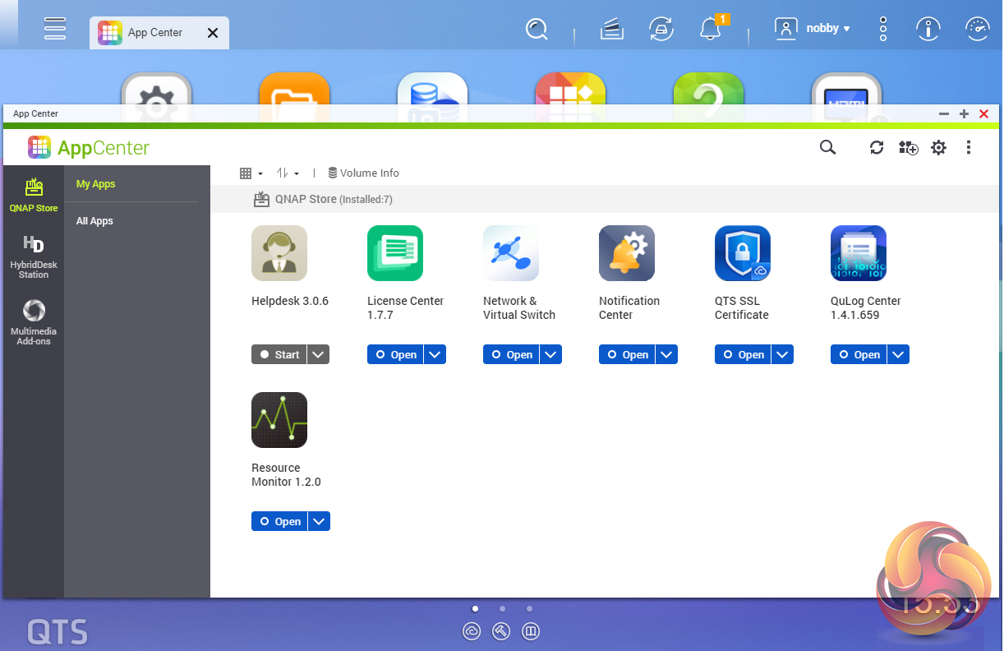
Task: Open the system info icon in top bar
Action: tap(928, 29)
